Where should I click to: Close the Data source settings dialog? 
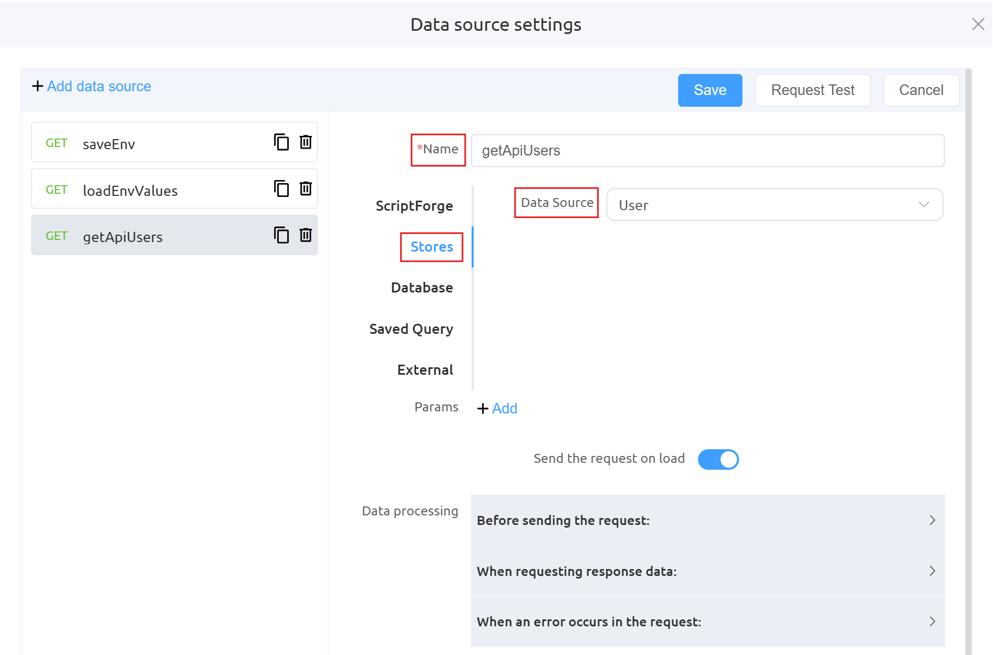click(x=978, y=24)
